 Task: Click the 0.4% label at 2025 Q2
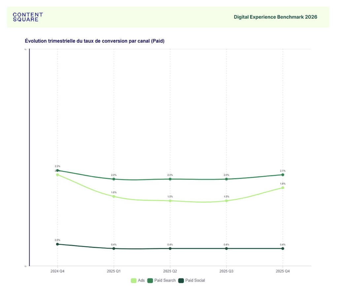click(x=170, y=244)
